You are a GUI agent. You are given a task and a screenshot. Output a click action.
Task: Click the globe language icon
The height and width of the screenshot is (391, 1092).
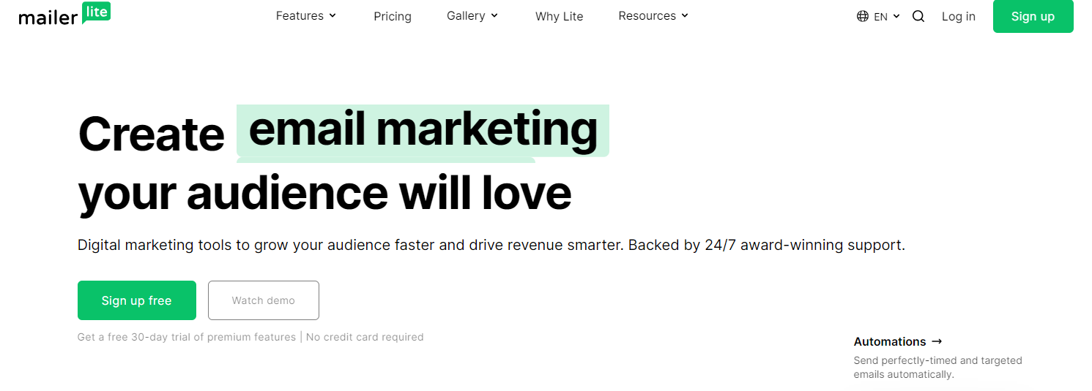click(x=863, y=16)
